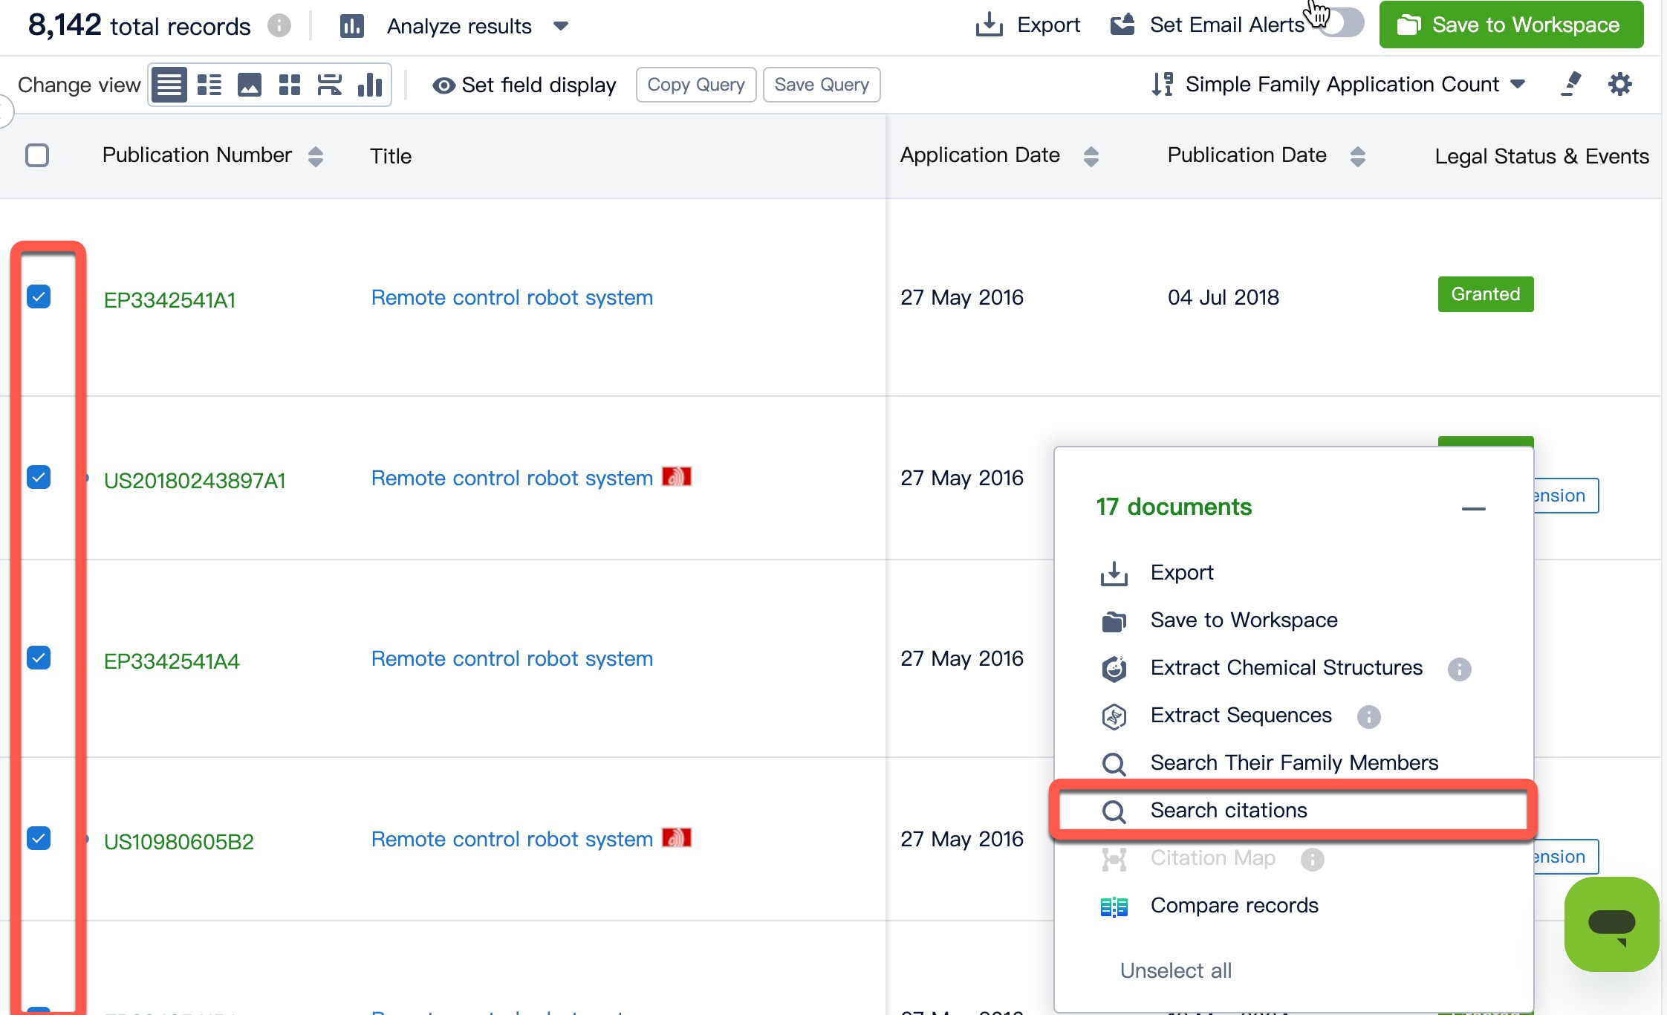Click the highlighter pen icon
This screenshot has height=1015, width=1667.
point(1570,84)
